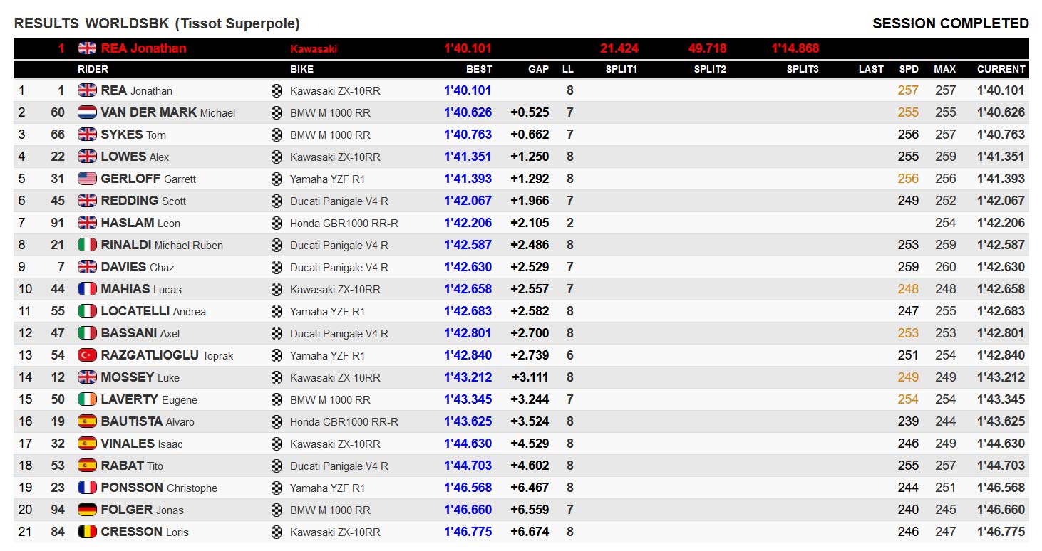Click the blue best time "1'42.067"
1042x551 pixels.
click(468, 201)
